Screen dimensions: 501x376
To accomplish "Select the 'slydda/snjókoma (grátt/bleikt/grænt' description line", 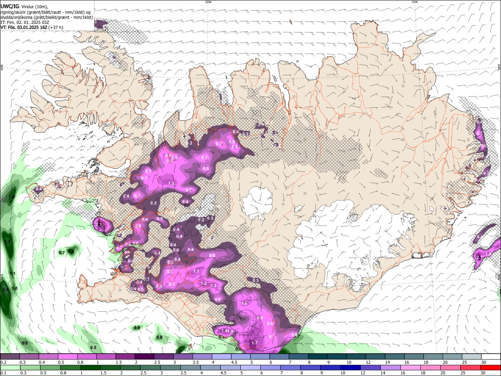I will click(47, 17).
